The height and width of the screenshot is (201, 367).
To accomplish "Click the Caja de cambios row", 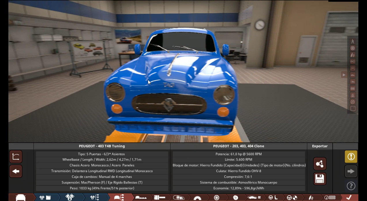I will pyautogui.click(x=102, y=177).
